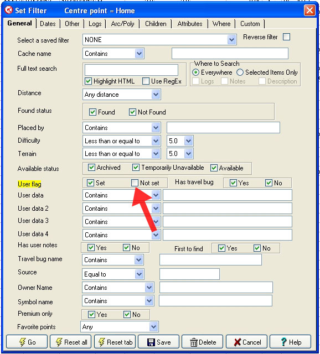Open Help with question mark button

point(290,342)
